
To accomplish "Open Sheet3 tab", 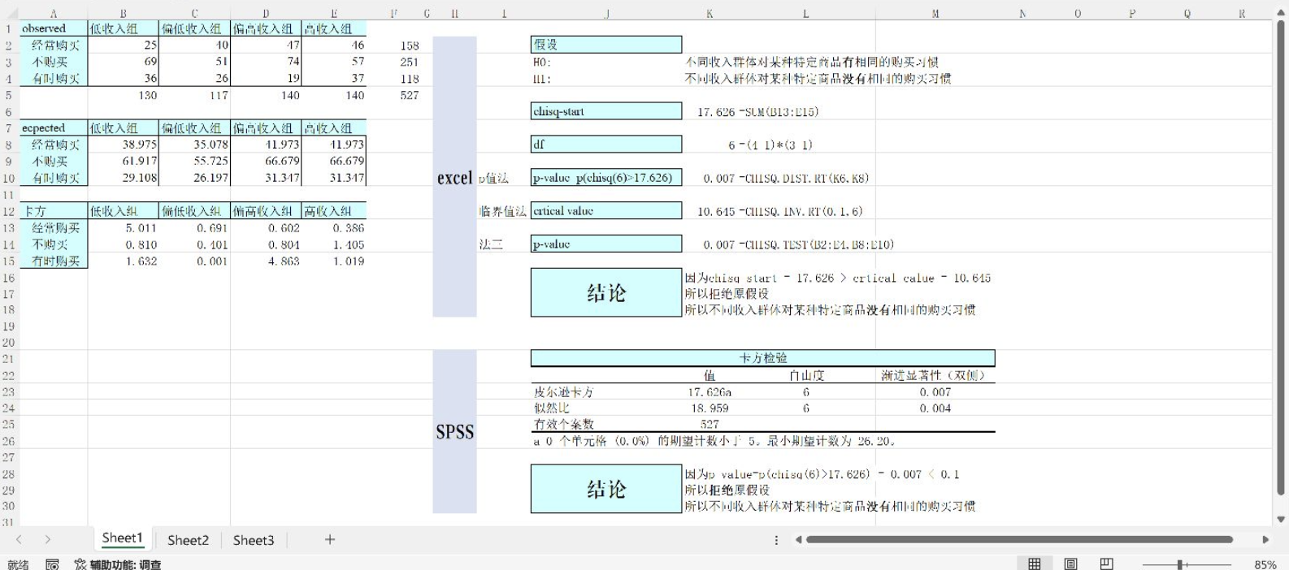I will 254,540.
